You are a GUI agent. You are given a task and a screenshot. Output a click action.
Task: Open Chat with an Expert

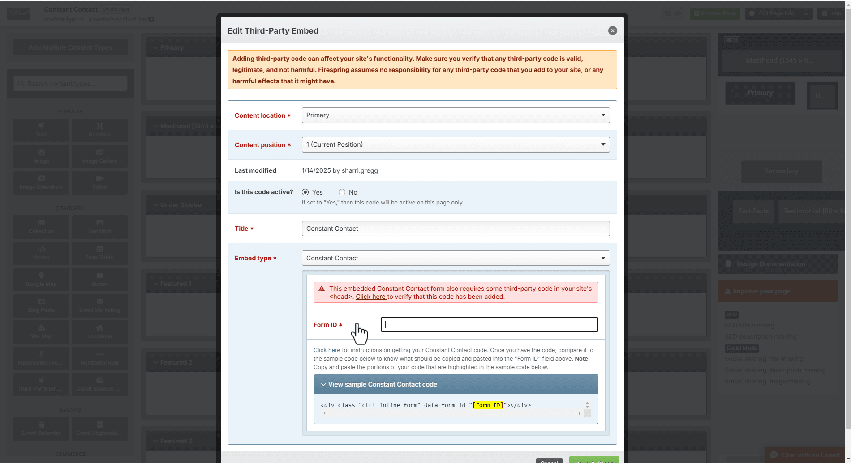point(805,455)
